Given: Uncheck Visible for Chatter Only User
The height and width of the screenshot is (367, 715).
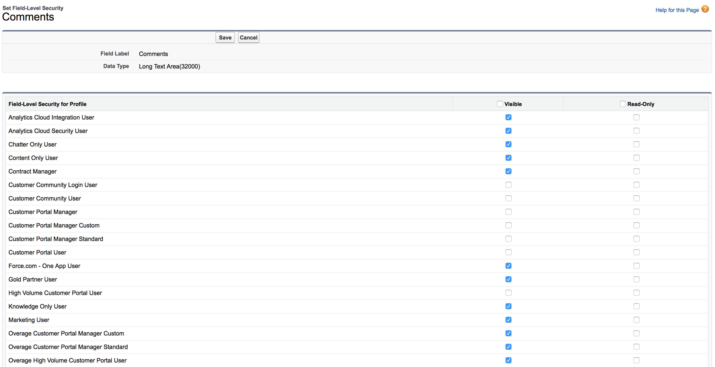Looking at the screenshot, I should click(x=508, y=144).
